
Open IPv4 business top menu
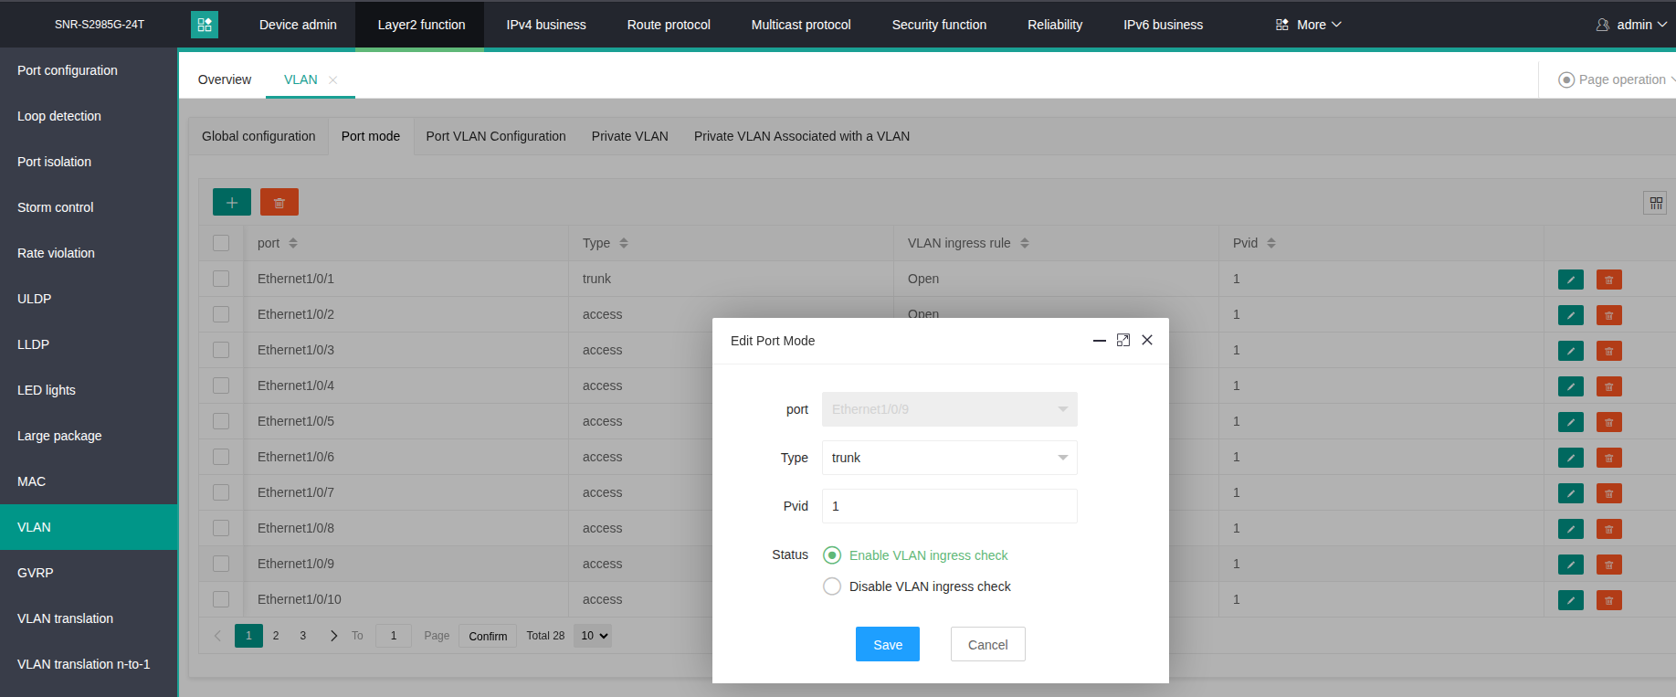pyautogui.click(x=546, y=25)
